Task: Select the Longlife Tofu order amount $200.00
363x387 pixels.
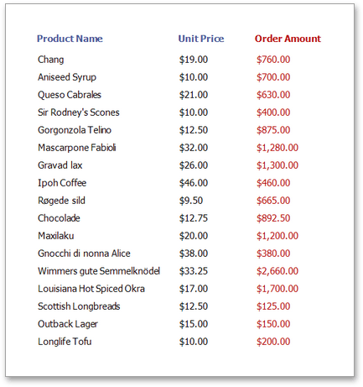Action: (273, 342)
